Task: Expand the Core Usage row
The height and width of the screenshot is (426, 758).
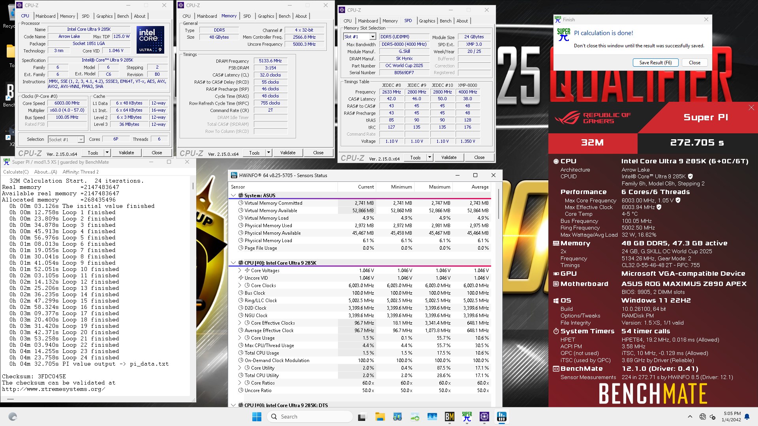Action: click(x=240, y=338)
